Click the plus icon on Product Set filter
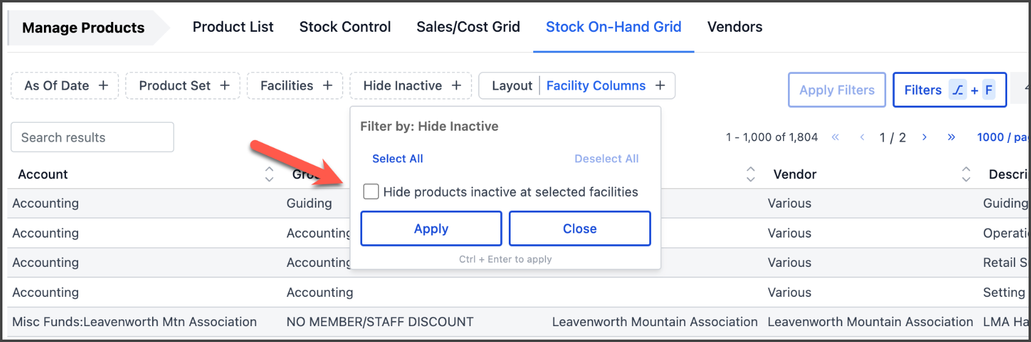 (225, 85)
